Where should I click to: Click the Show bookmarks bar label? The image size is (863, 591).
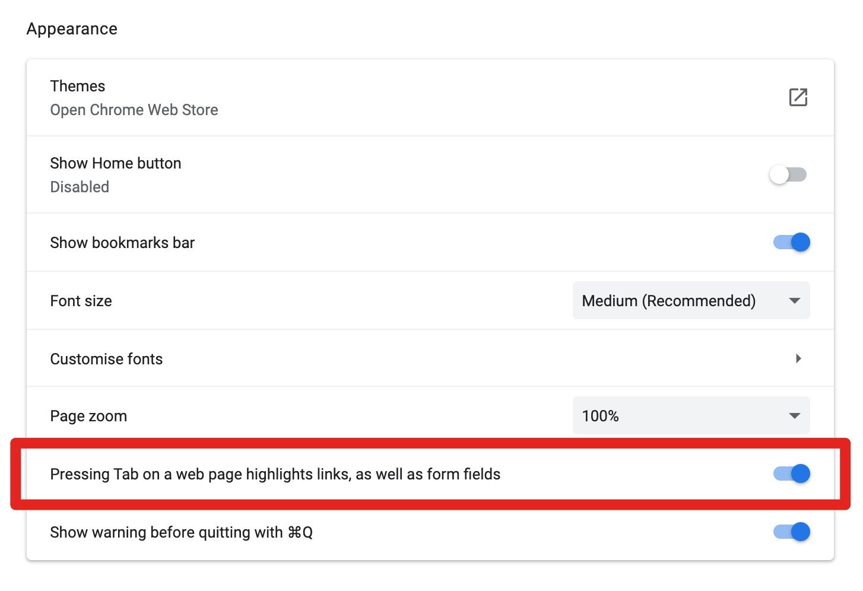coord(122,243)
